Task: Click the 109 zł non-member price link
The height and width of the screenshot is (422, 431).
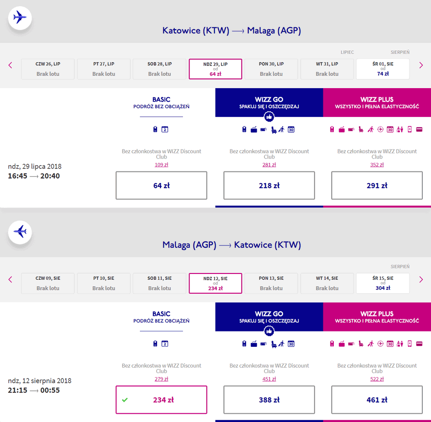Action: (161, 165)
